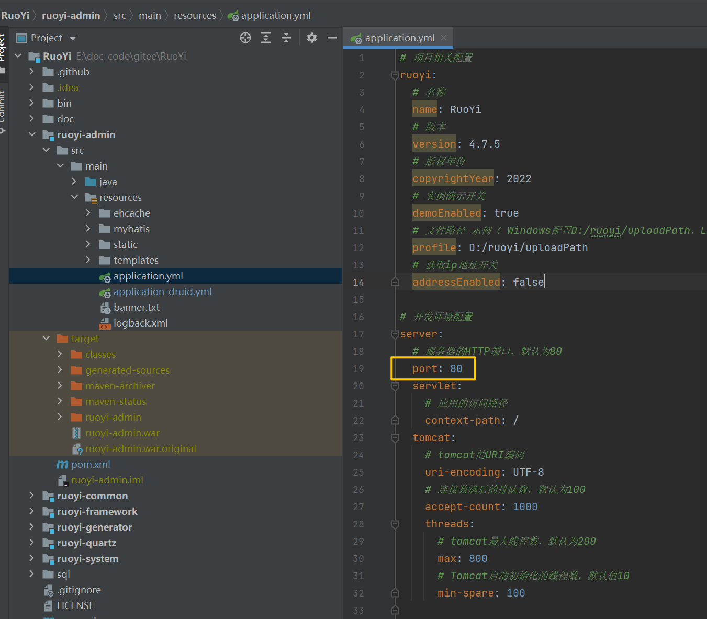Click the Expand All icon in Project panel

click(266, 38)
